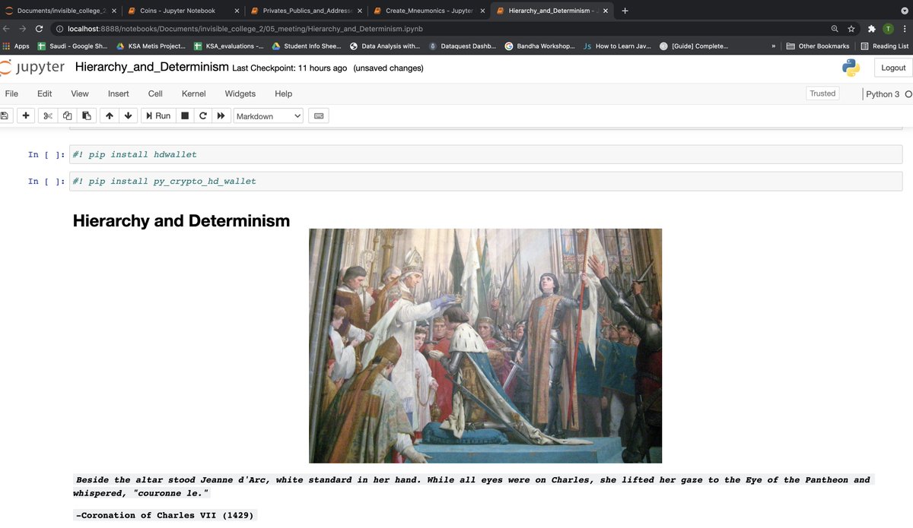The image size is (913, 528).
Task: Open the command palette keyboard icon
Action: (319, 115)
